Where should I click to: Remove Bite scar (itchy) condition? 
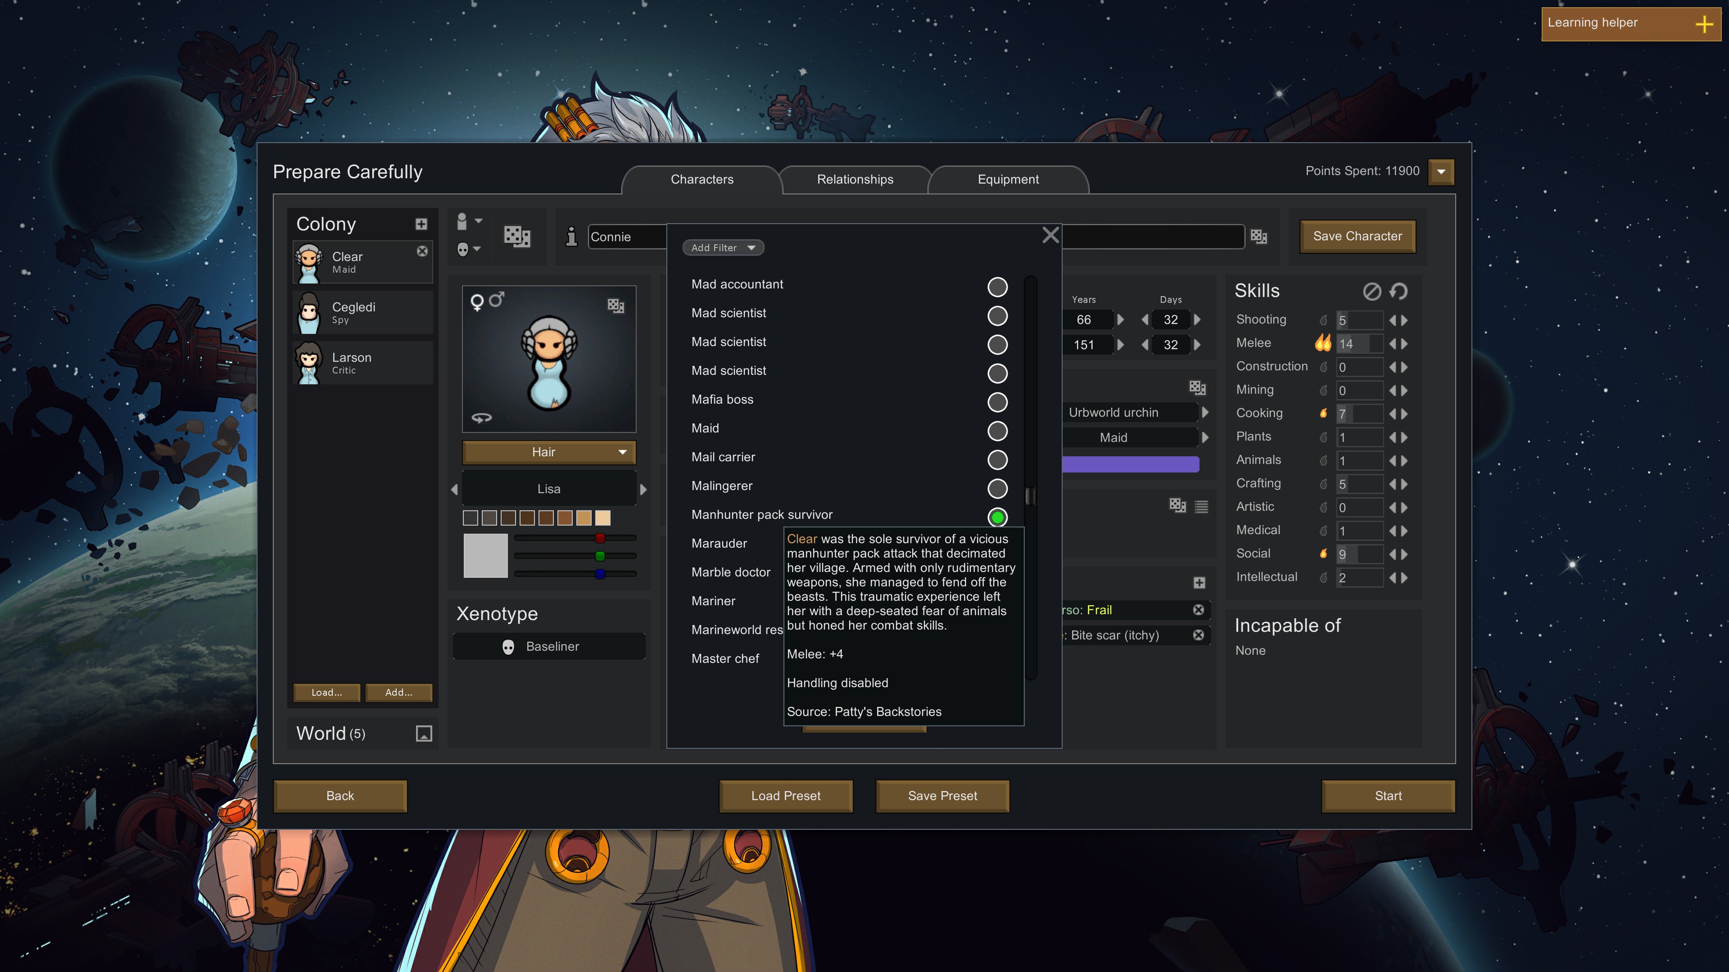coord(1198,634)
